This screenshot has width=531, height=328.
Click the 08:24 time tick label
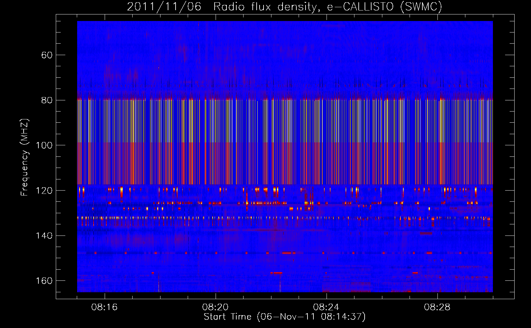326,307
